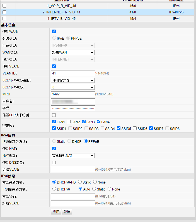Expand the 802.1p优先级策略 dropdown
The image size is (196, 222).
(73, 80)
